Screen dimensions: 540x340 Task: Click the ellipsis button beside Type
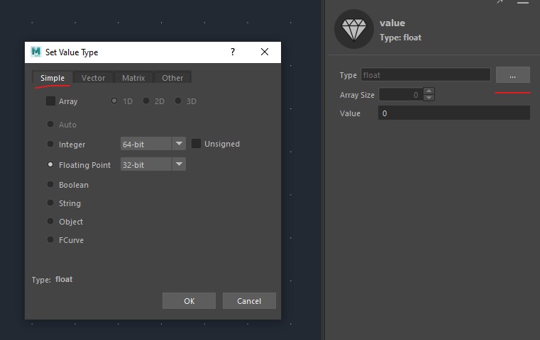[512, 75]
